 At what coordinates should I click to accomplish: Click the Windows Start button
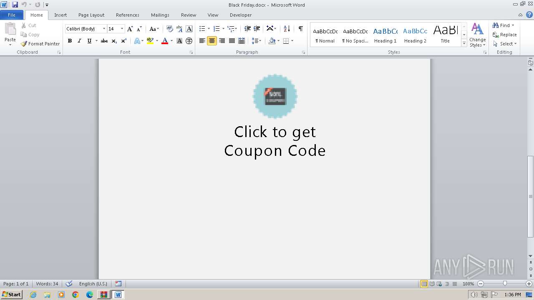coord(12,295)
